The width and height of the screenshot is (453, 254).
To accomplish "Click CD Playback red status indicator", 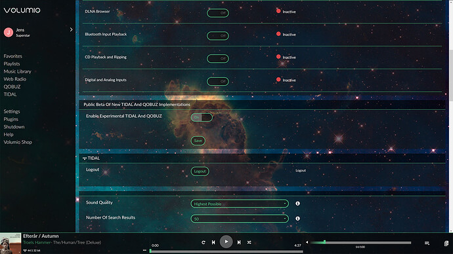I will click(278, 57).
